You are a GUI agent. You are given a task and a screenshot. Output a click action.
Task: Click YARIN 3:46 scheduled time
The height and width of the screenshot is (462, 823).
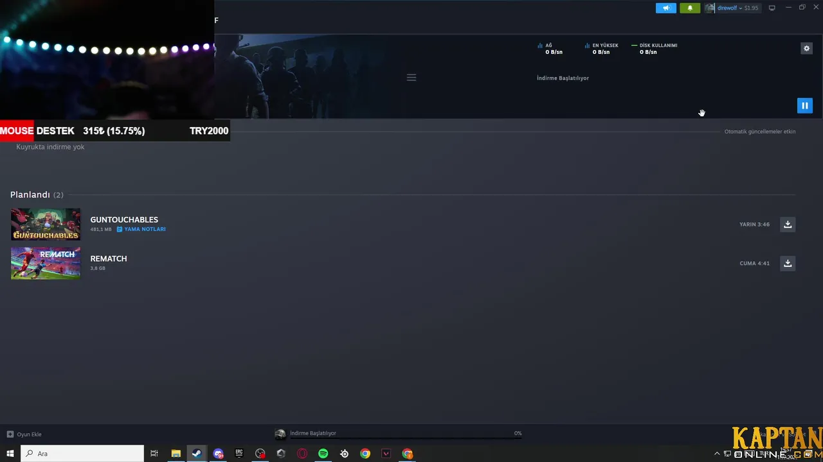(754, 225)
